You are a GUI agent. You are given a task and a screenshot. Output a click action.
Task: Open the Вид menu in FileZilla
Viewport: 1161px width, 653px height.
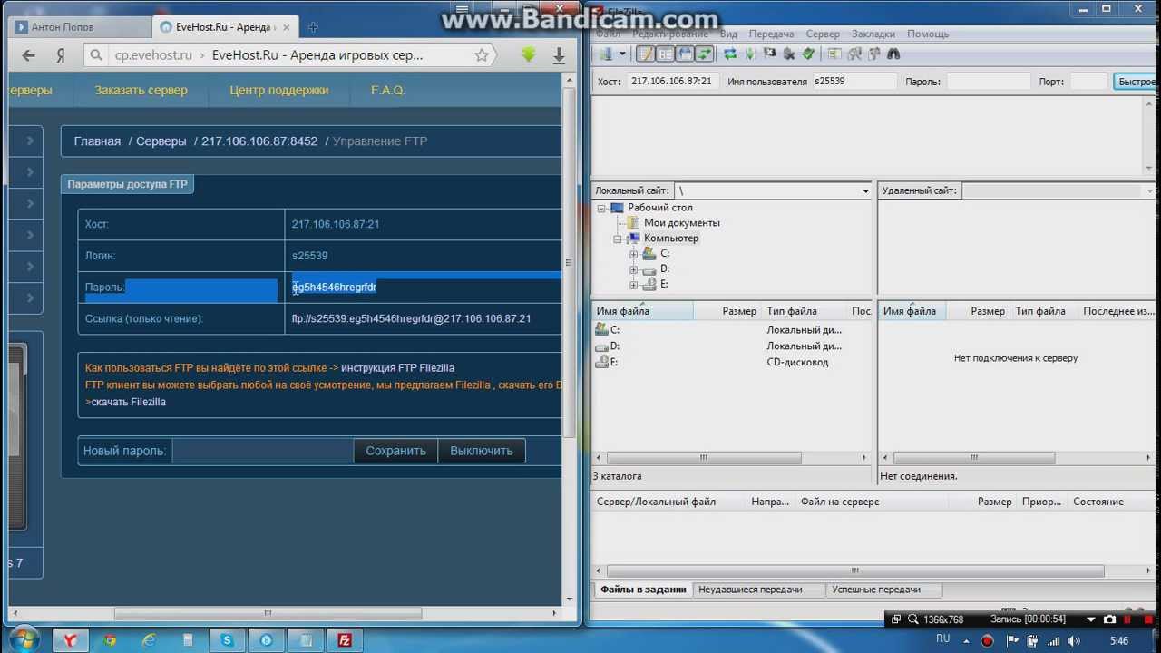[x=728, y=34]
